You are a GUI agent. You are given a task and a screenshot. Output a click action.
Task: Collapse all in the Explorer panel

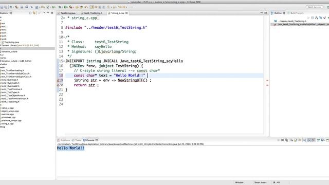click(30, 13)
